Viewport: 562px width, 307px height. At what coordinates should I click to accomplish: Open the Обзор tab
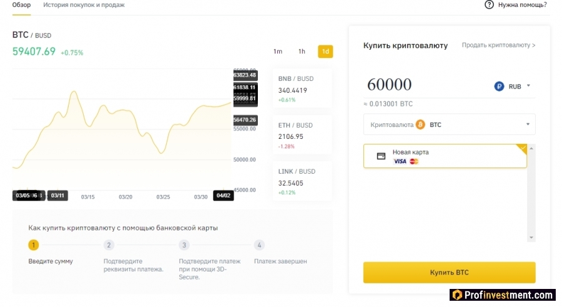(22, 5)
